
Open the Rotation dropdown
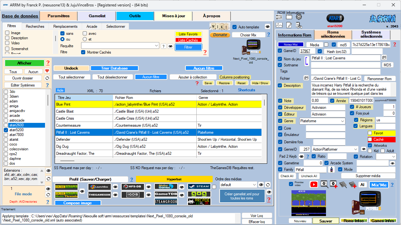click(x=393, y=157)
